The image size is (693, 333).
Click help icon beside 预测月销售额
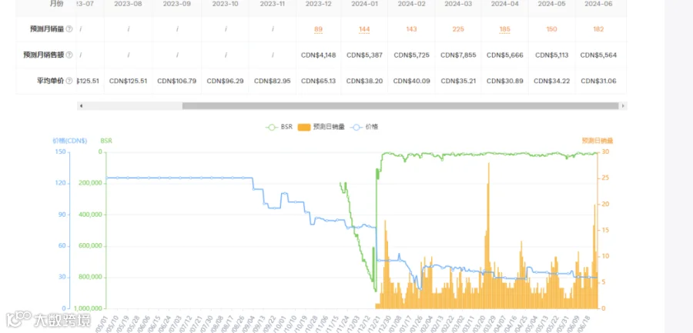click(69, 55)
